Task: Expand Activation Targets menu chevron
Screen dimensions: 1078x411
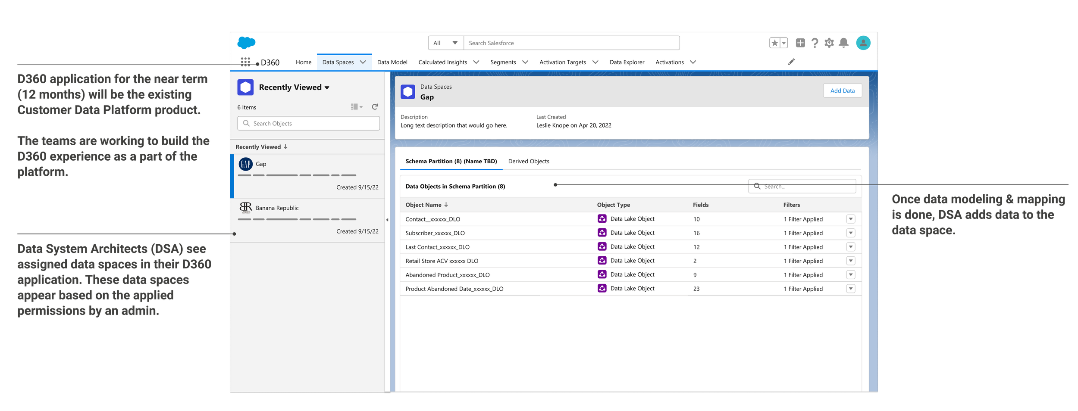Action: point(595,62)
